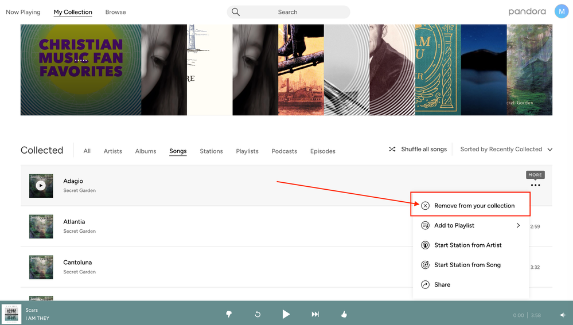Click Shuffle all songs
573x325 pixels.
[424, 149]
